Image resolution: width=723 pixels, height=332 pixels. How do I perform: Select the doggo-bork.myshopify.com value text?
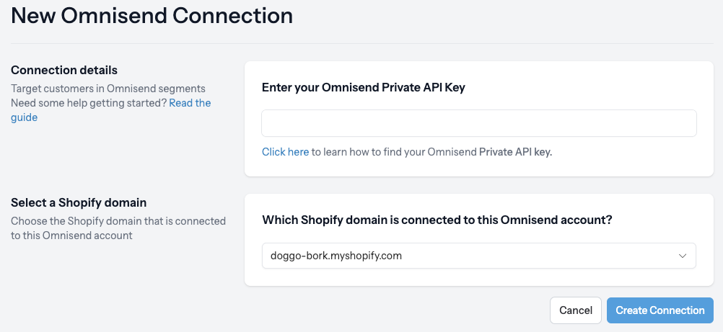point(336,256)
